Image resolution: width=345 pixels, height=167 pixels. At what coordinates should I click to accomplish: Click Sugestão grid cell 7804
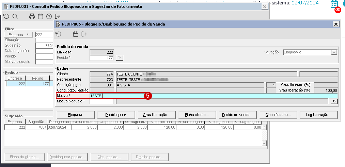(x=36, y=127)
